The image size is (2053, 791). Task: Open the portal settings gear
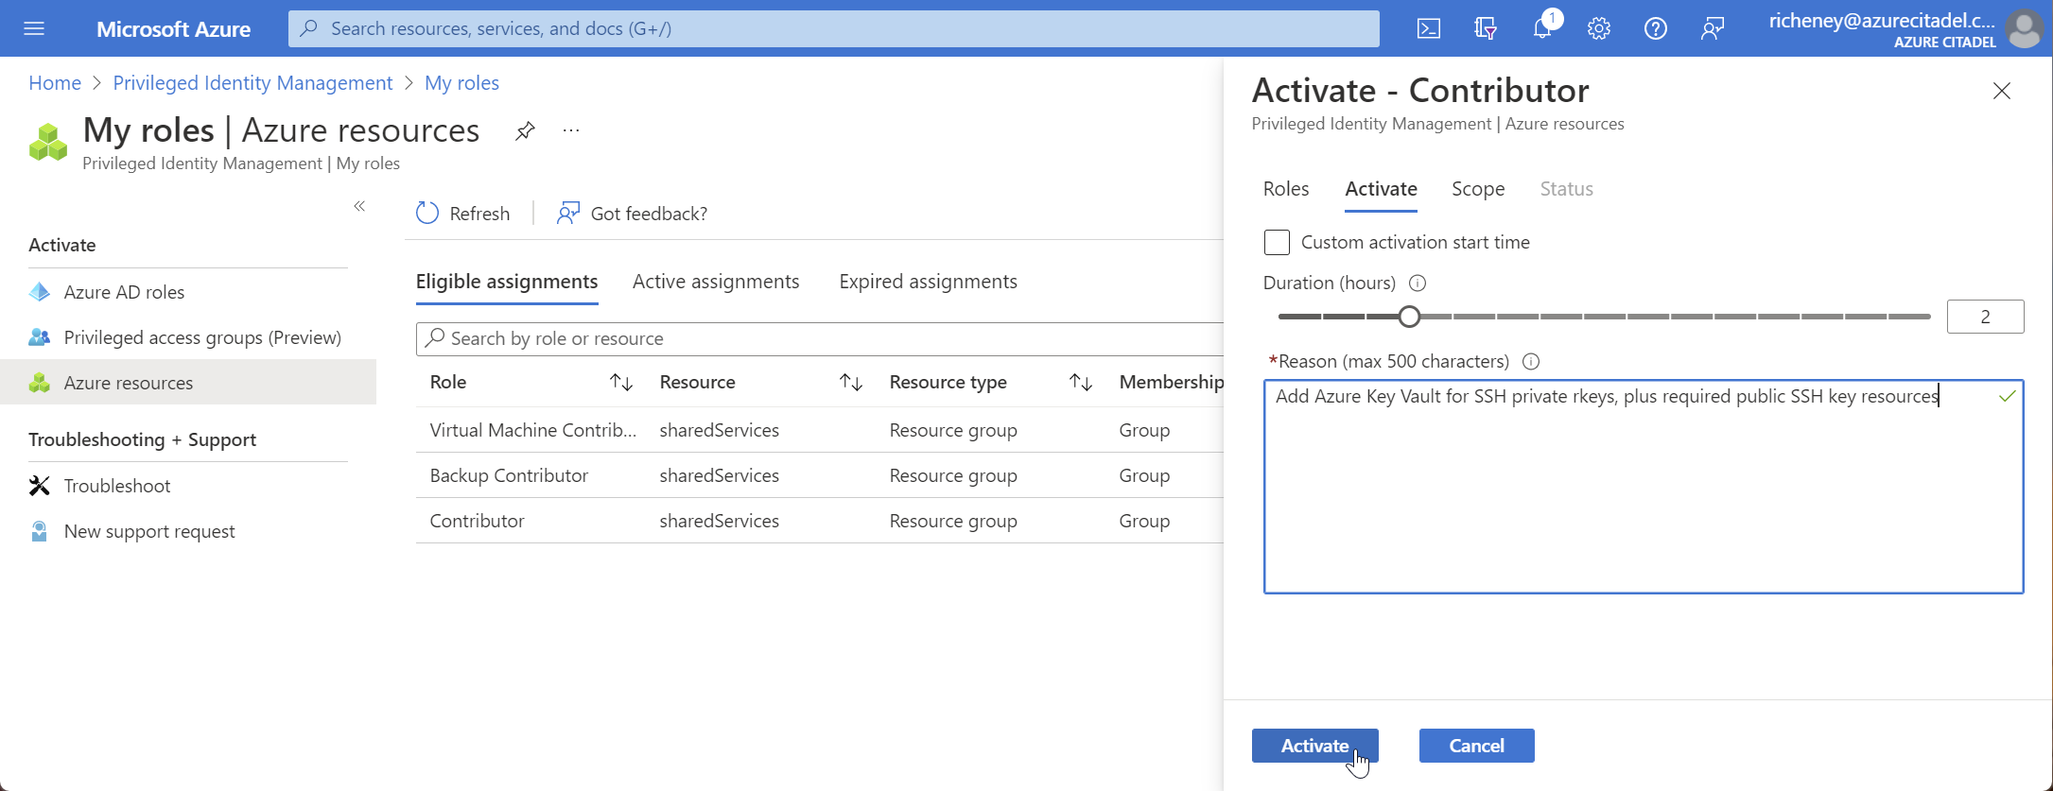pyautogui.click(x=1598, y=28)
